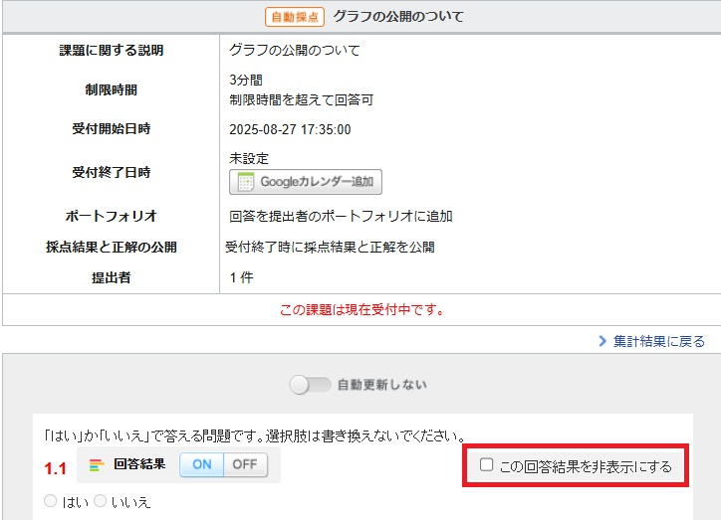Image resolution: width=721 pixels, height=520 pixels.
Task: Click the calendar icon on the Google button
Action: pos(246,182)
